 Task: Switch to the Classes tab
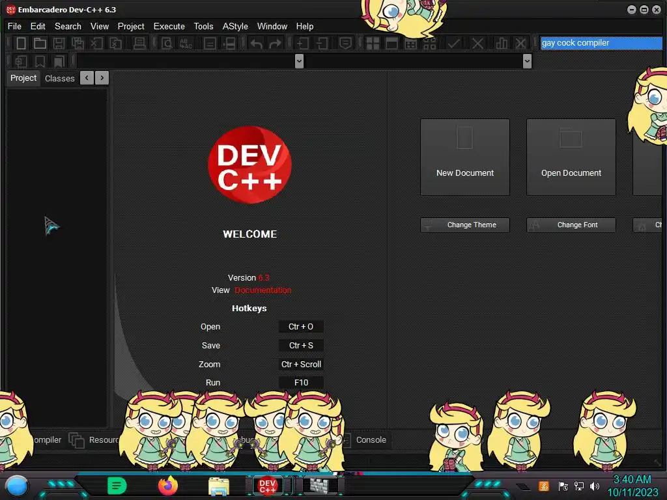point(59,79)
